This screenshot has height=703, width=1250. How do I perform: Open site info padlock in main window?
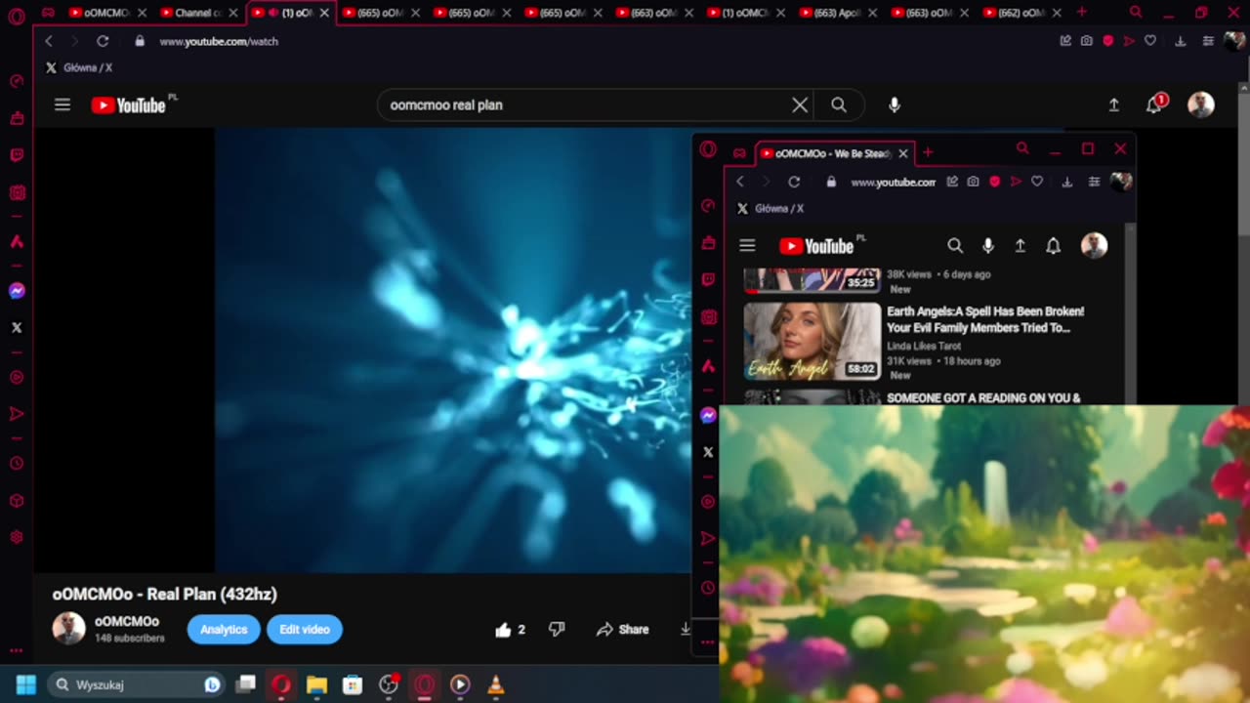coord(139,41)
